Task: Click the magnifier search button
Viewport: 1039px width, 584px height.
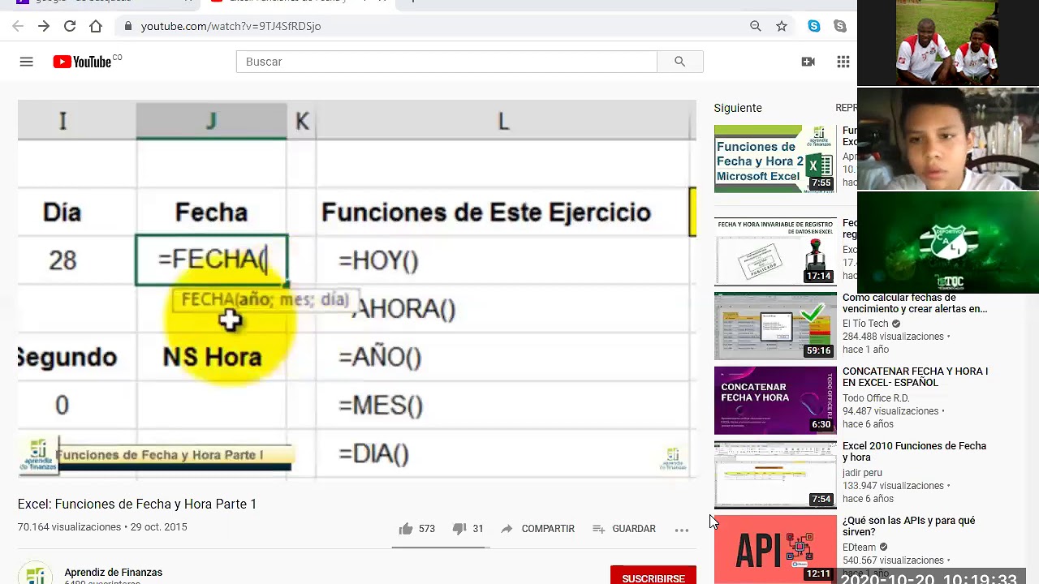Action: (x=680, y=62)
